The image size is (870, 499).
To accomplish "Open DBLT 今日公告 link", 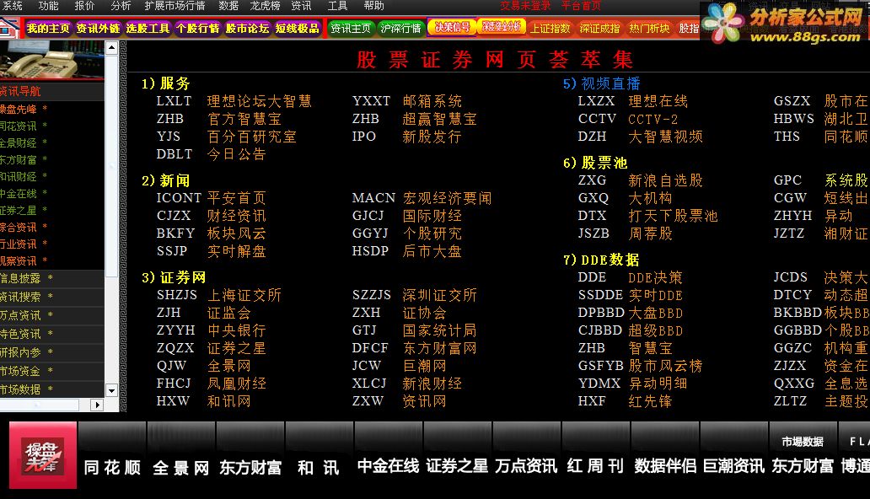I will click(x=211, y=153).
